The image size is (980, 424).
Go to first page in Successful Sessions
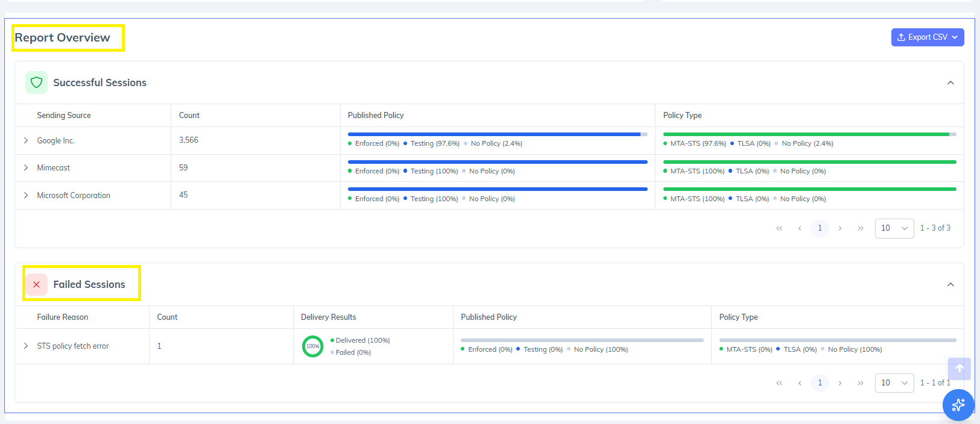coord(779,228)
